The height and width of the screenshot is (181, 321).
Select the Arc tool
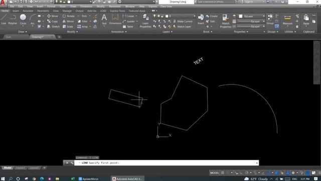point(32,20)
